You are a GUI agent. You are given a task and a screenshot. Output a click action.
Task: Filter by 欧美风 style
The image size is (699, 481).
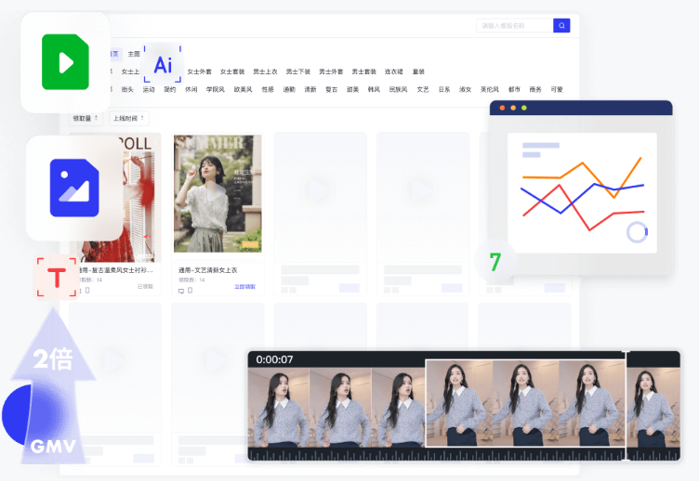click(244, 89)
